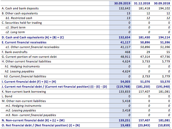Image resolution: width=172 pixels, height=129 pixels.
Task: Click 'K. Non-current bank borrowing' label
Action: pos(24,91)
